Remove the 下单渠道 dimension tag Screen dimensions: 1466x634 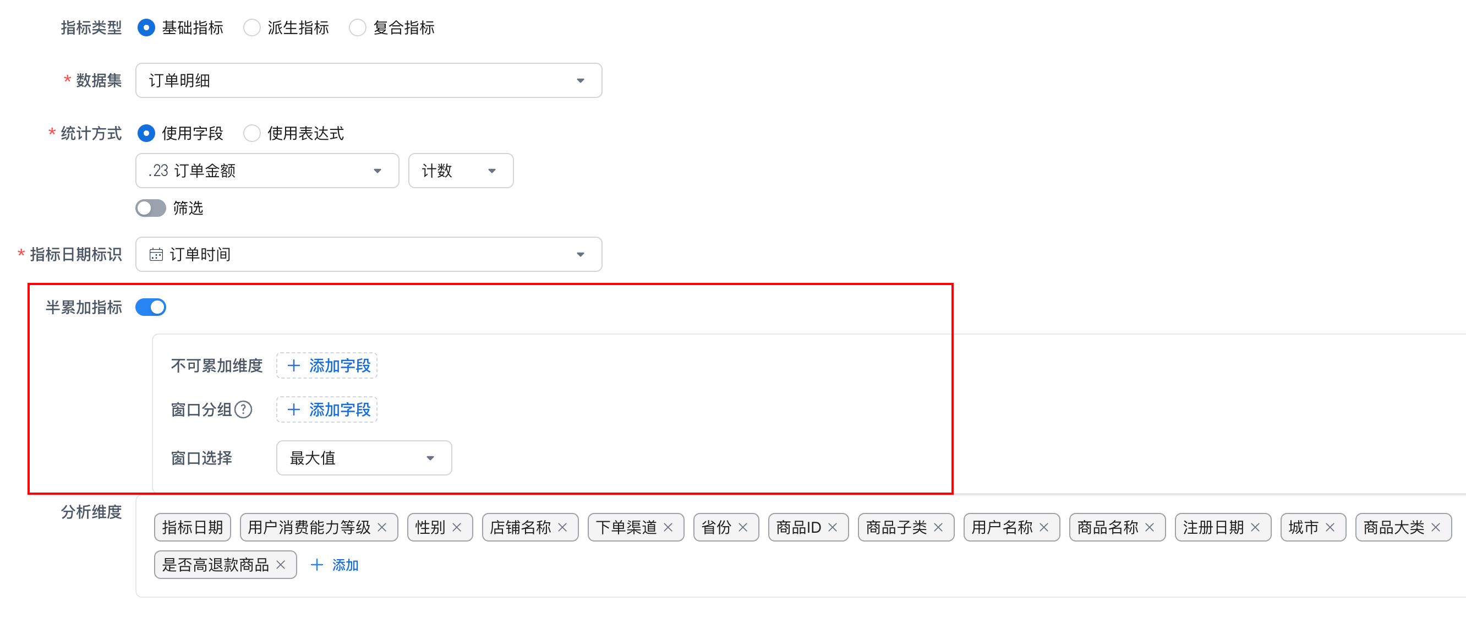[669, 528]
